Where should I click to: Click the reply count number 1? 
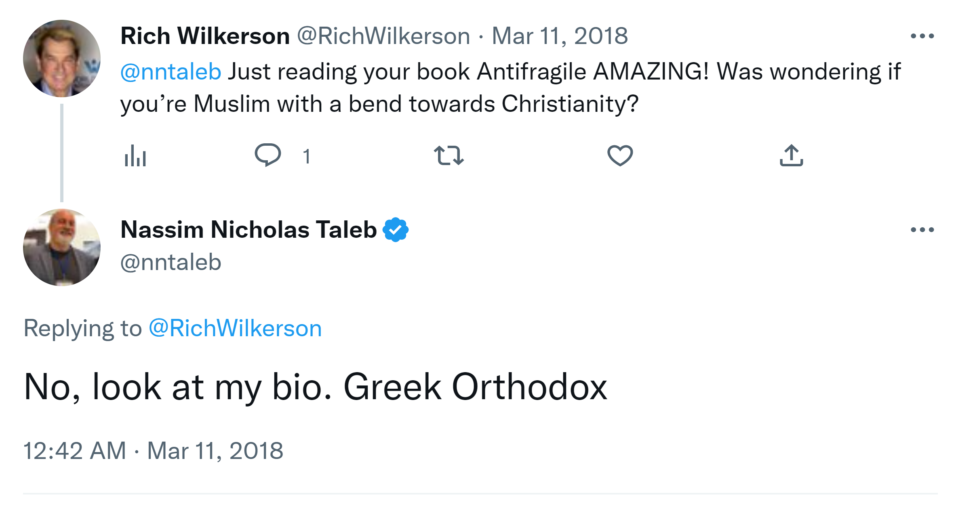pyautogui.click(x=307, y=156)
